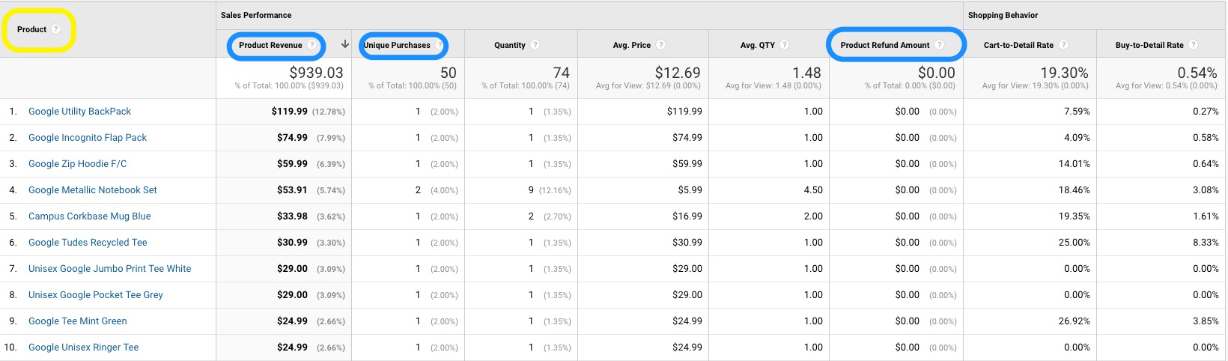This screenshot has width=1228, height=361.
Task: Open help icon beside Quantity header
Action: [535, 45]
